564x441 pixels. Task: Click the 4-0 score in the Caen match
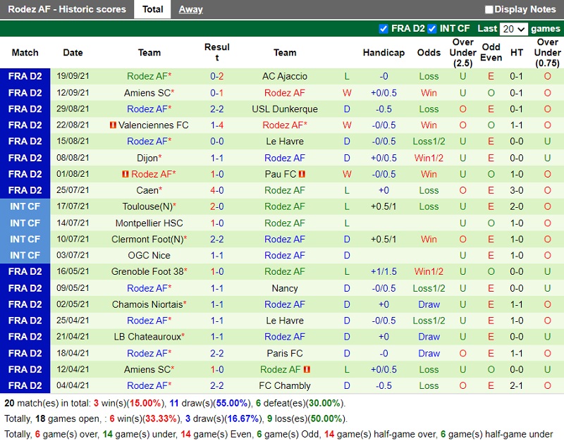[216, 190]
